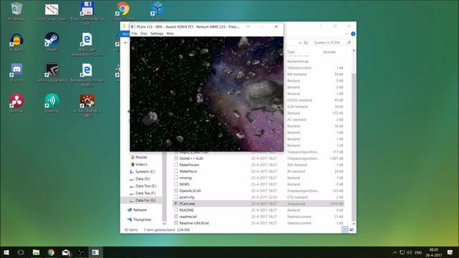Select the OpenAL32.dll file
The height and width of the screenshot is (258, 459).
[x=190, y=191]
